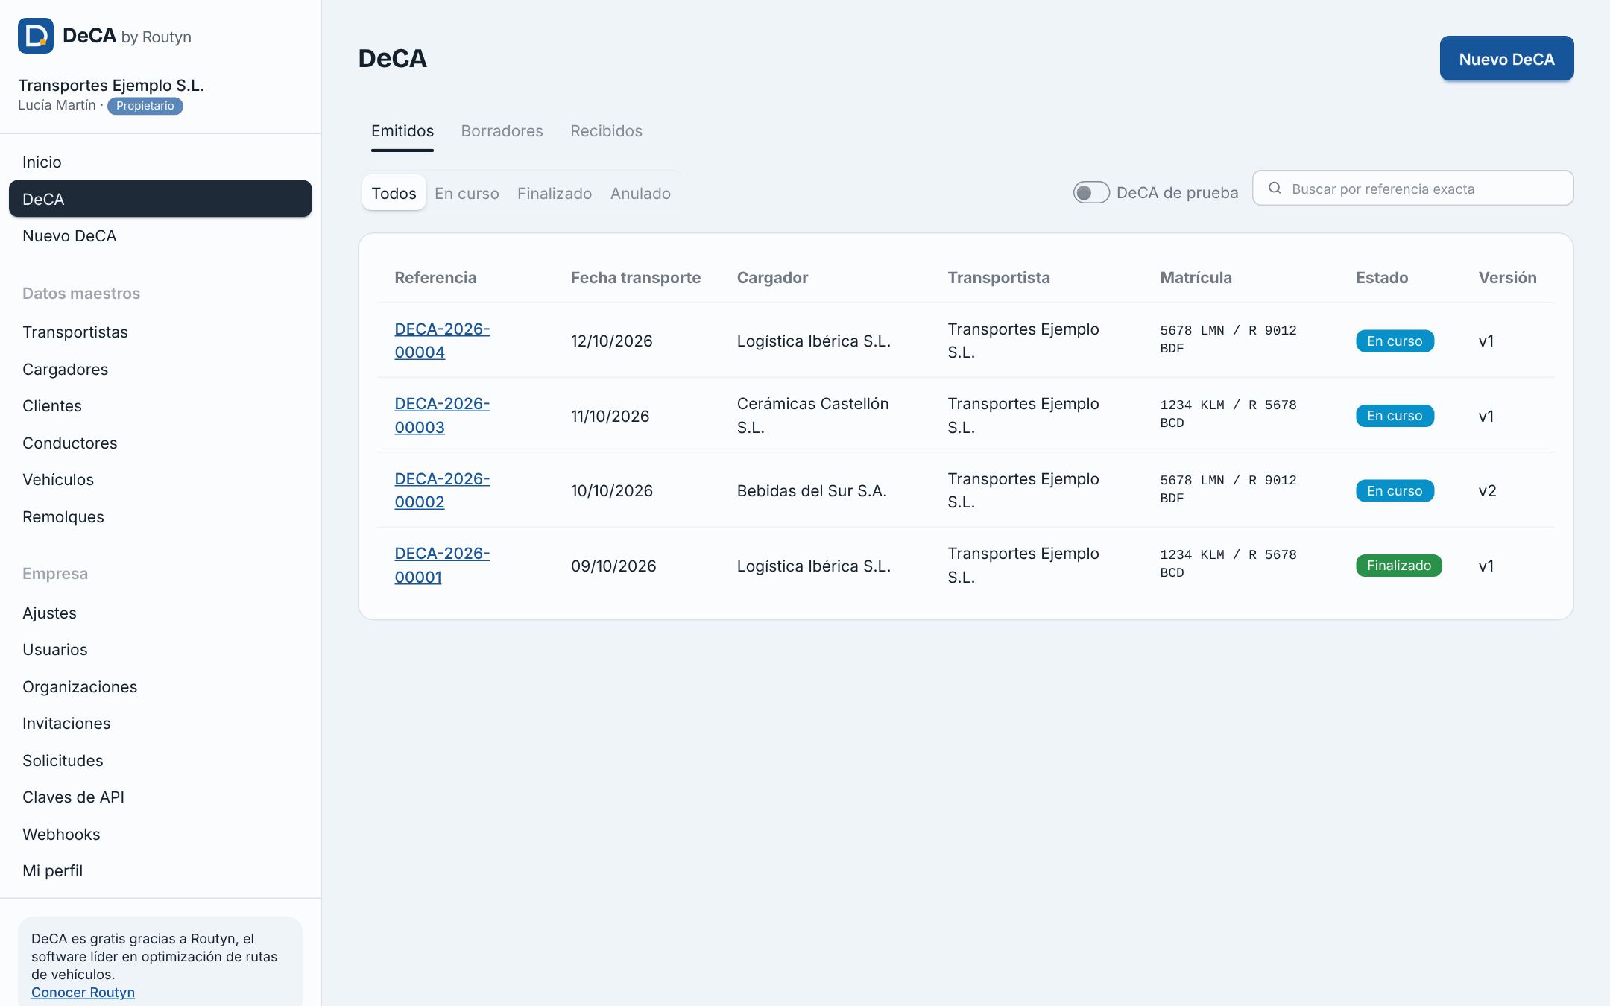The width and height of the screenshot is (1610, 1006).
Task: Open the Remolques section
Action: (x=160, y=517)
